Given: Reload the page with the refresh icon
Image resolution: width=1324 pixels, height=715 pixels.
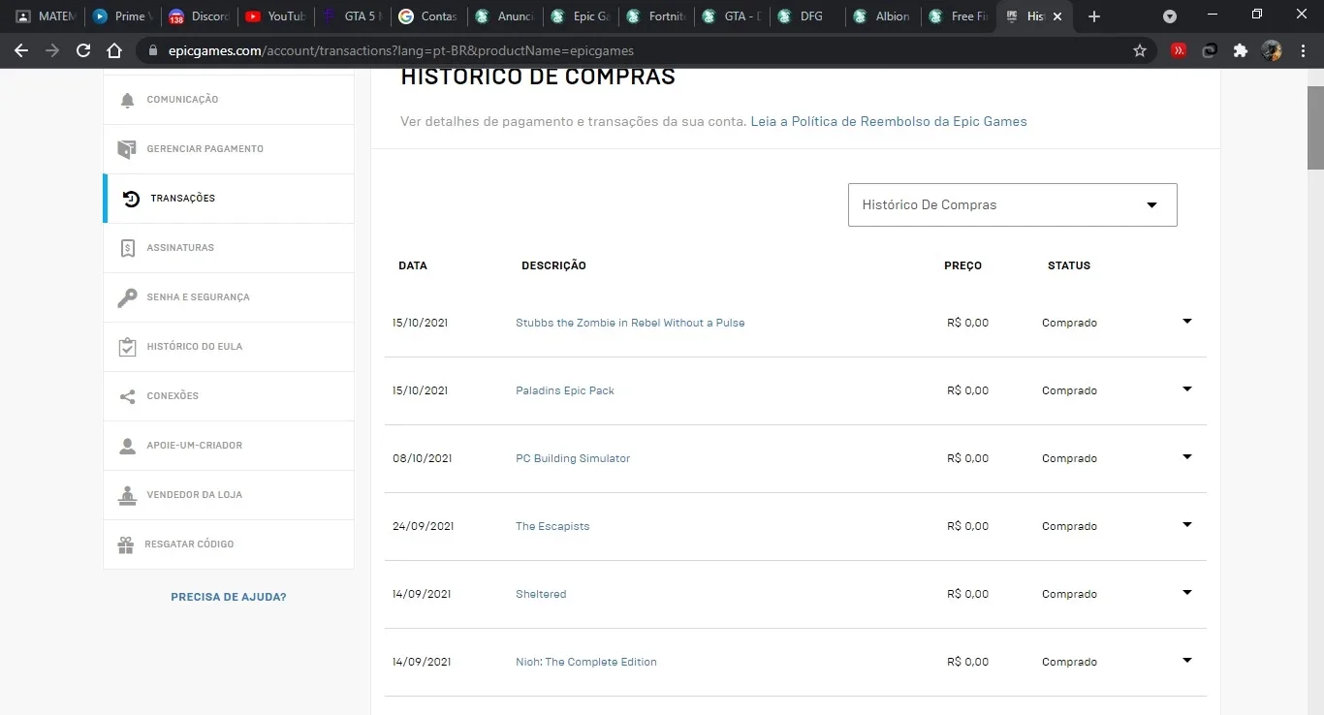Looking at the screenshot, I should [x=83, y=50].
